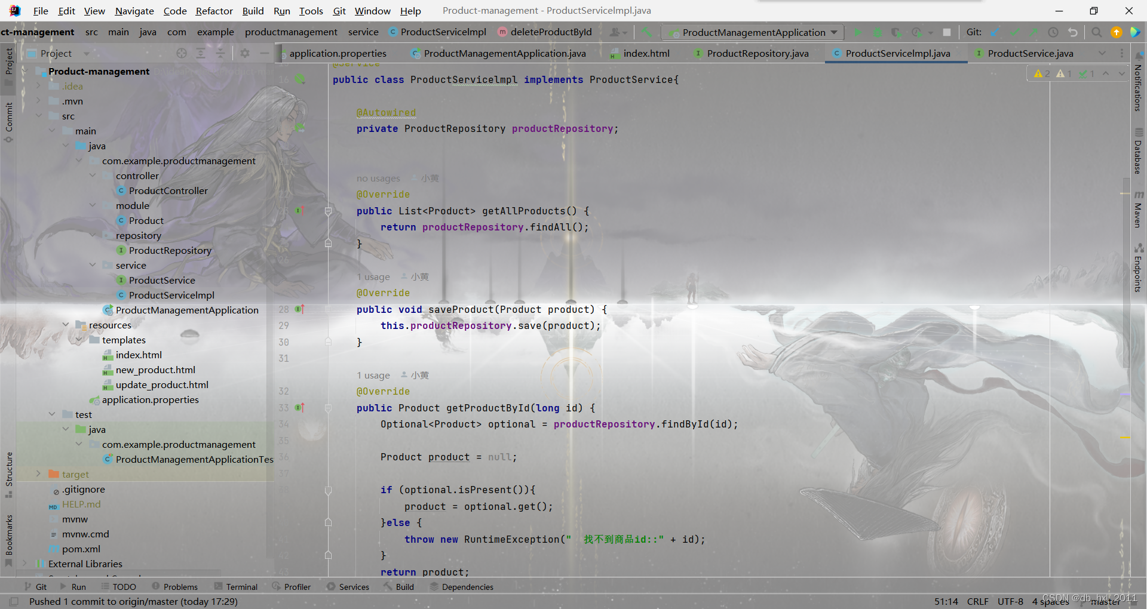Click the Collapse All icon in Project panel
Image resolution: width=1147 pixels, height=609 pixels.
point(220,54)
